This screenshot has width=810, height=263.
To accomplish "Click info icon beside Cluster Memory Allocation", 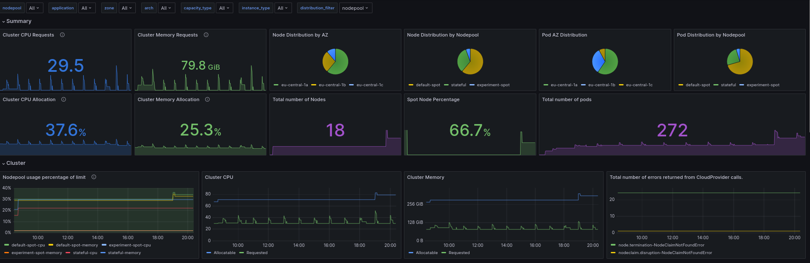I will click(x=207, y=99).
